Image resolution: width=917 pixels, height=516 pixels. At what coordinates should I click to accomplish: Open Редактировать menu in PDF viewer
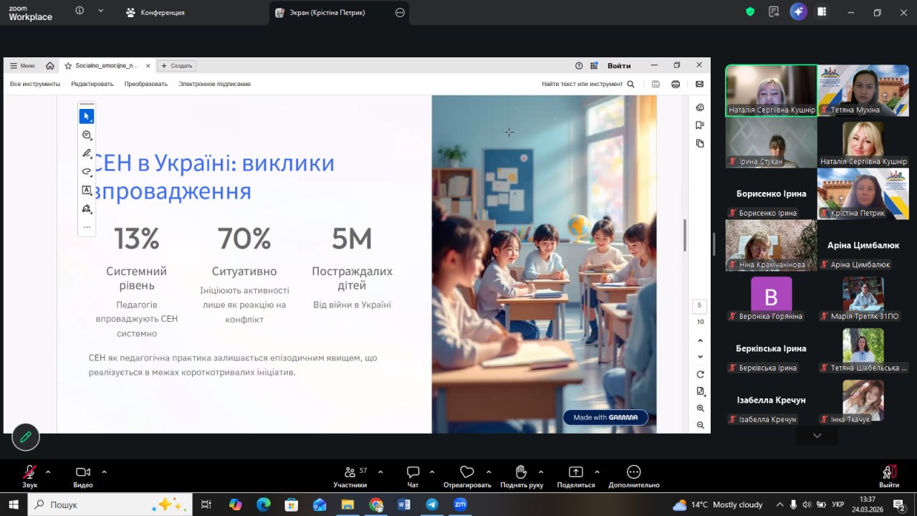pos(92,84)
